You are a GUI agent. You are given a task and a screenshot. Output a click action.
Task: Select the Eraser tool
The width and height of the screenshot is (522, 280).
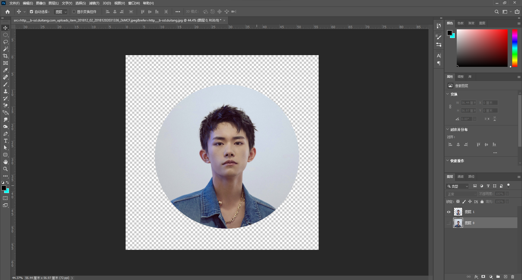point(5,105)
